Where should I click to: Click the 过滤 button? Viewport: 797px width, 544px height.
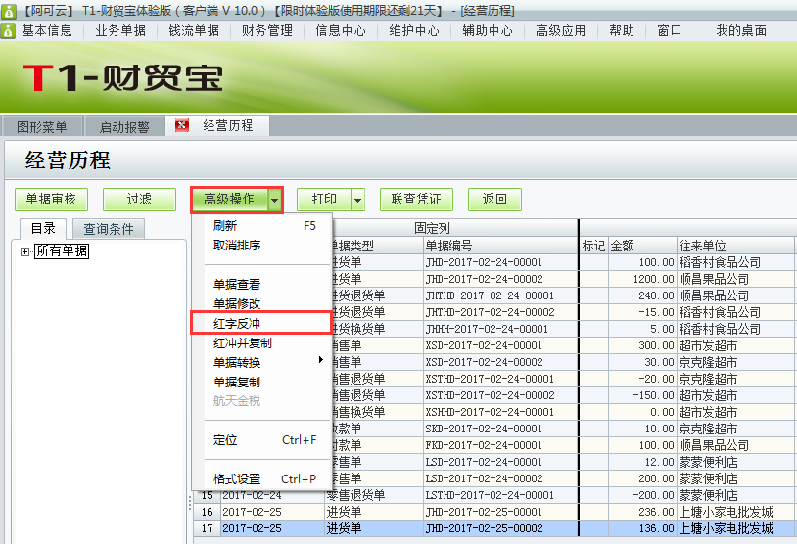click(x=139, y=200)
